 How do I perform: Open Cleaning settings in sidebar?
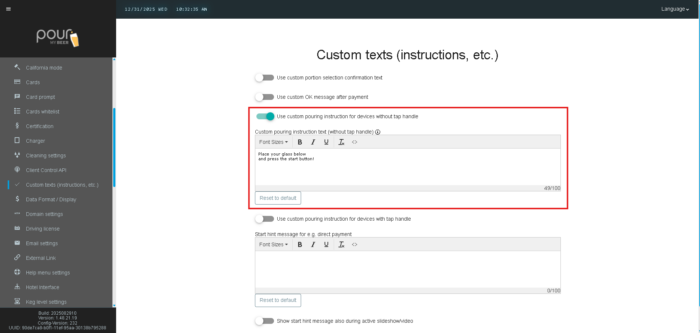coord(46,156)
